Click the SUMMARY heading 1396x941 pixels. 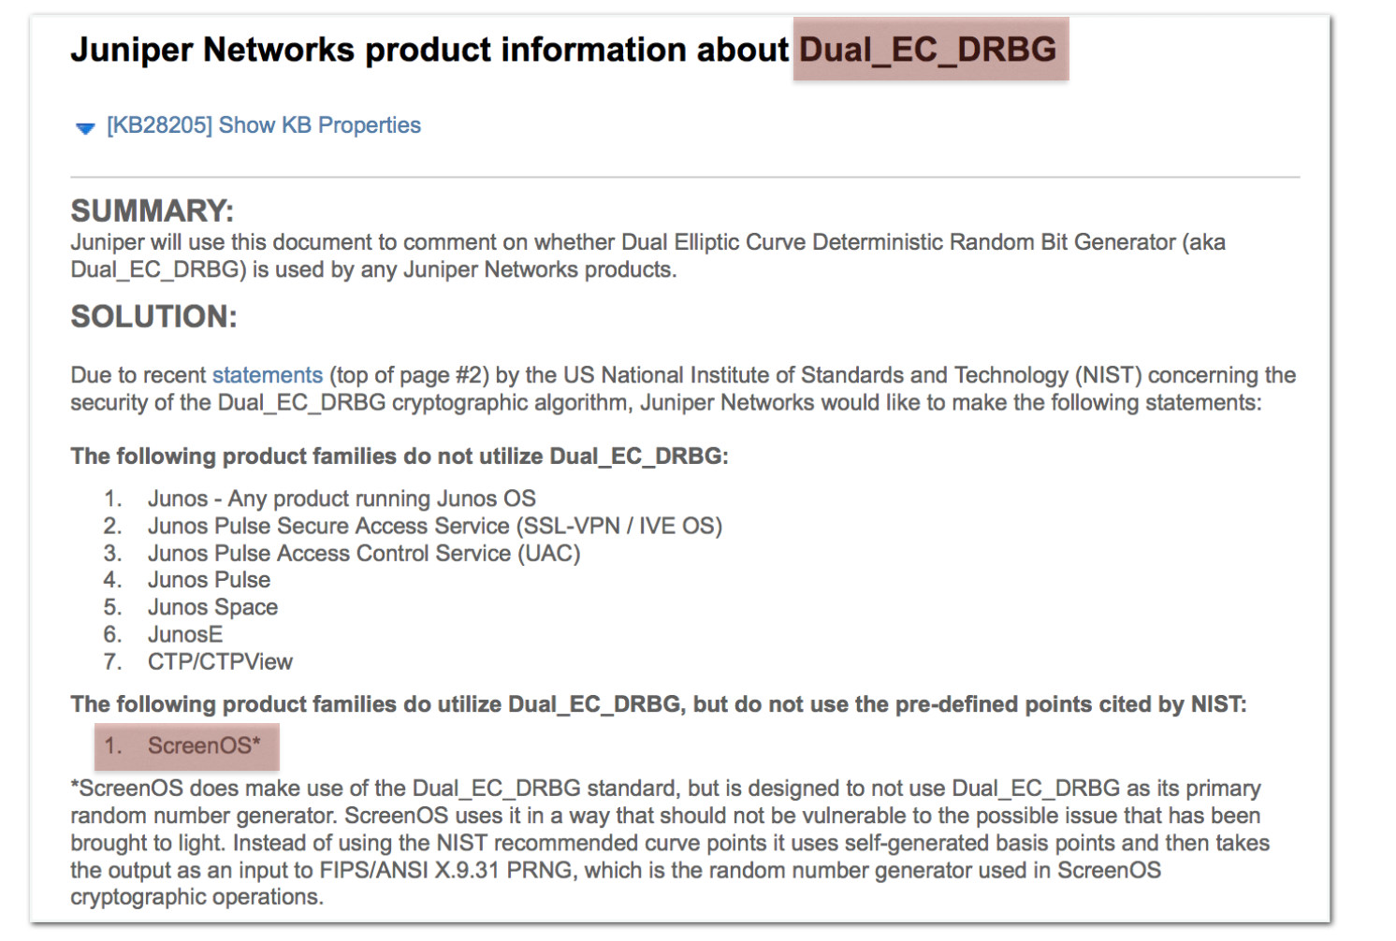153,210
